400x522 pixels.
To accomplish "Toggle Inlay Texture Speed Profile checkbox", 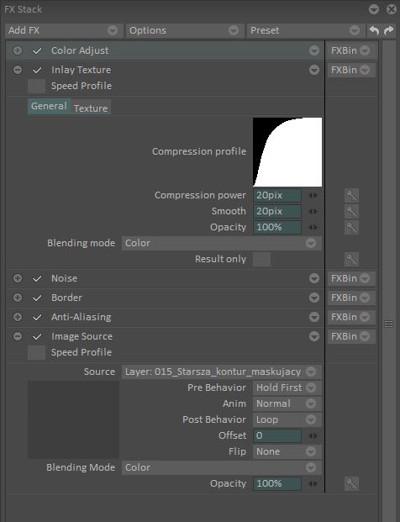I will click(36, 87).
